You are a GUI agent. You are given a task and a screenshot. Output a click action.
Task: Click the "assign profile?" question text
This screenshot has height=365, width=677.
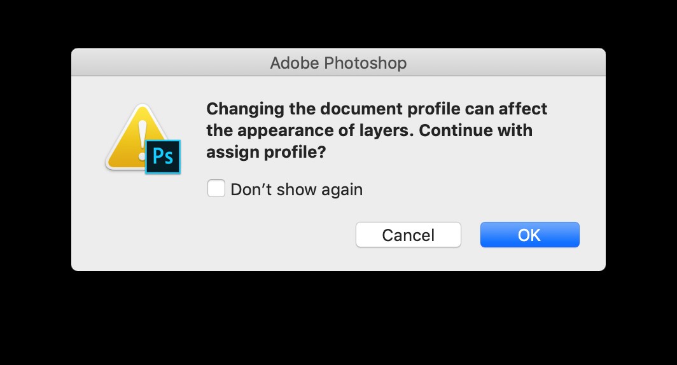[x=266, y=152]
